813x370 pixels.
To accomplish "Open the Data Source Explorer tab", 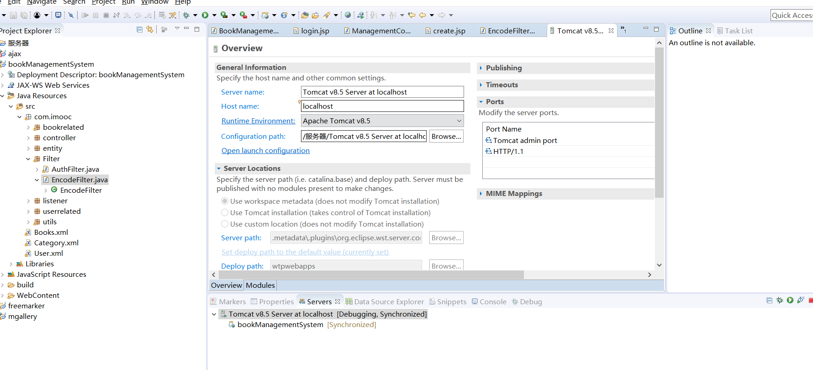I will [385, 301].
